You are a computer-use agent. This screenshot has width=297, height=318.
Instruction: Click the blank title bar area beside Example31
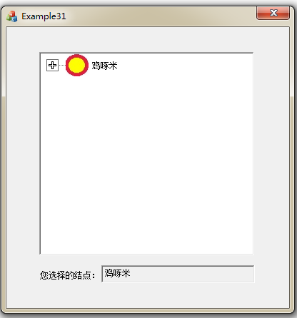(x=159, y=16)
